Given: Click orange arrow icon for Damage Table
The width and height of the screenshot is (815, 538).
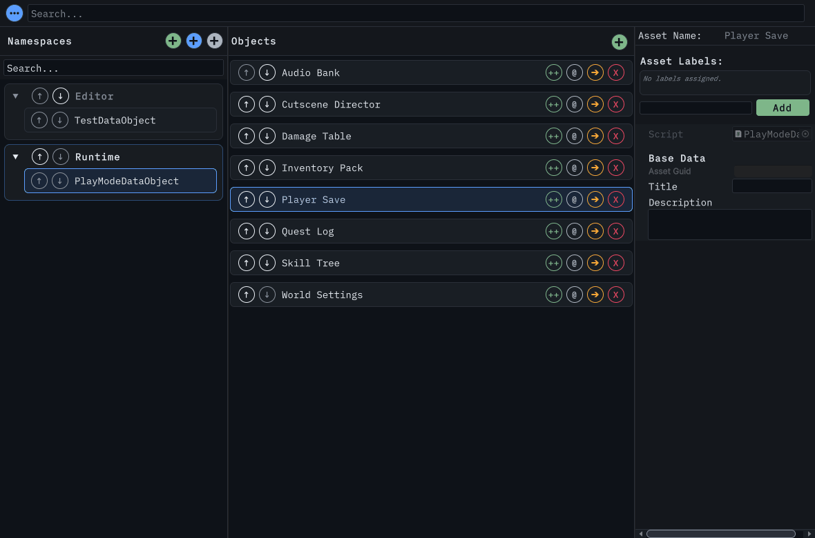Looking at the screenshot, I should coord(595,136).
